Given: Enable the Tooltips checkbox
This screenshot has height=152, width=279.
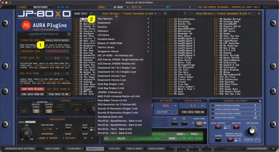Looking at the screenshot, I should click(x=213, y=150).
